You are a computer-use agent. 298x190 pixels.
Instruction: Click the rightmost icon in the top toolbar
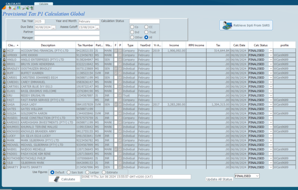(x=31, y=8)
